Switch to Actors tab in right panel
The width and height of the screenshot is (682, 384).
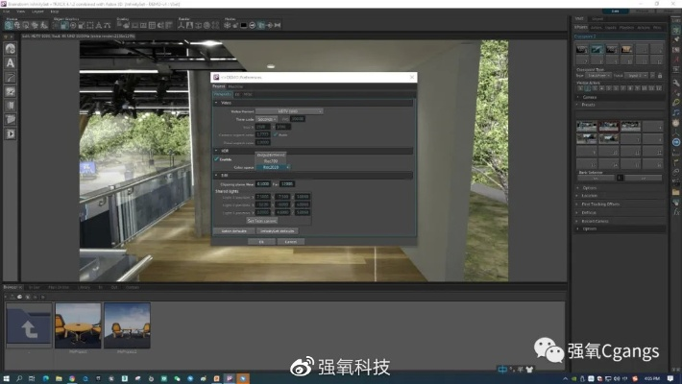point(596,28)
